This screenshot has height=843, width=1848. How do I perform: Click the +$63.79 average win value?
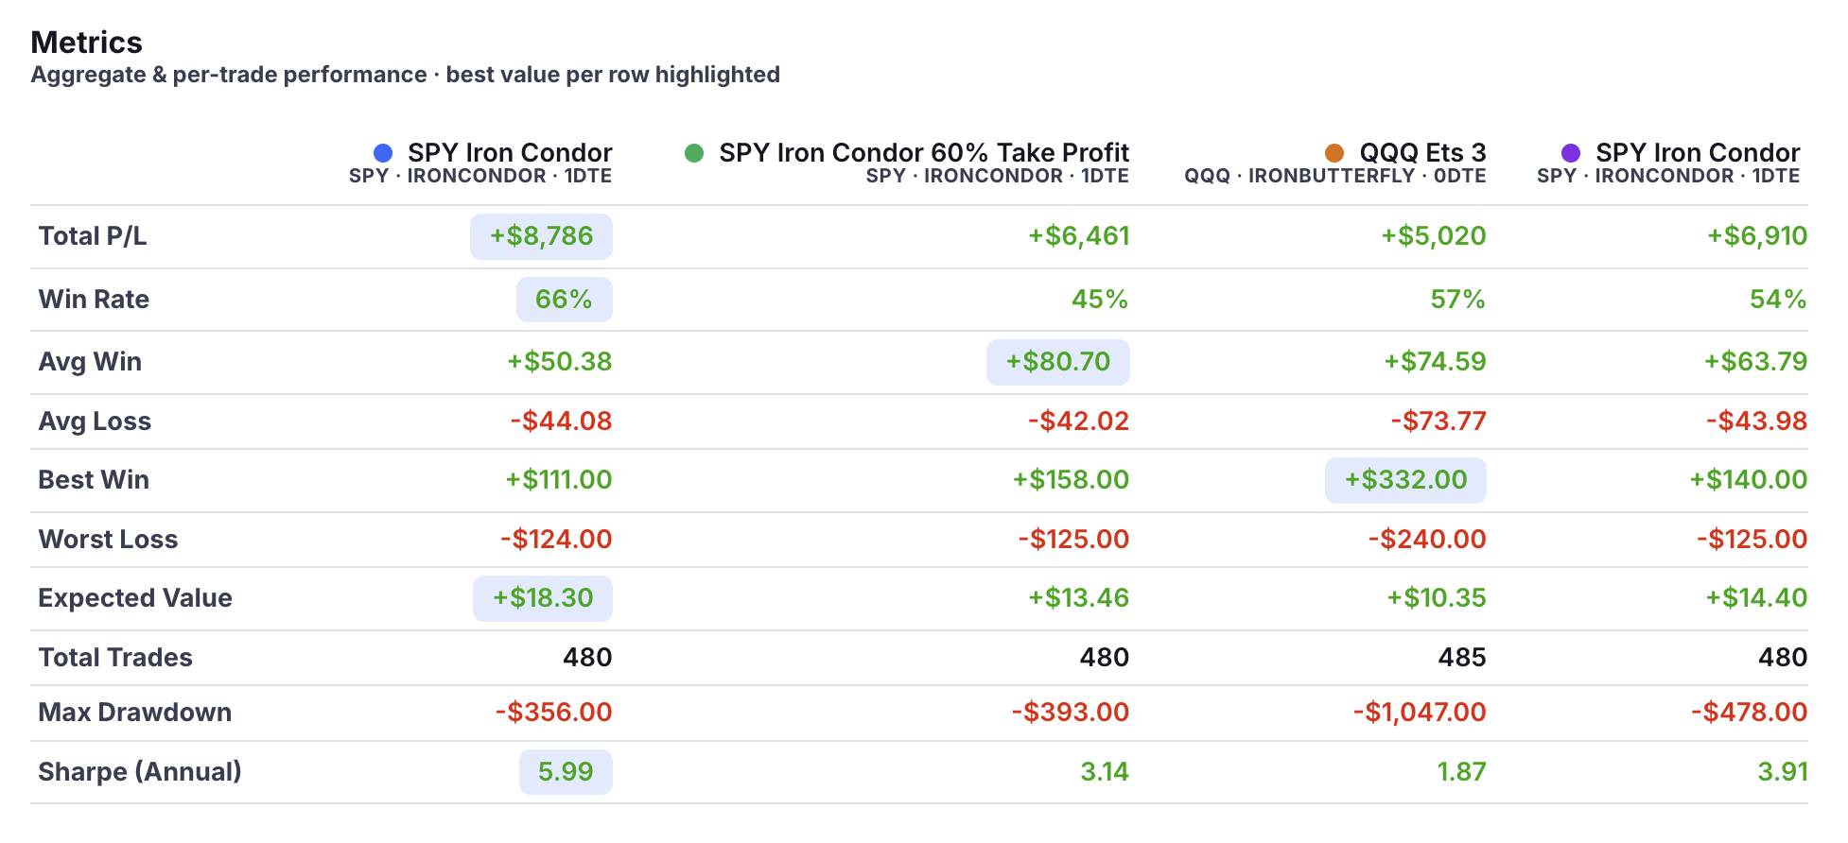1756,362
